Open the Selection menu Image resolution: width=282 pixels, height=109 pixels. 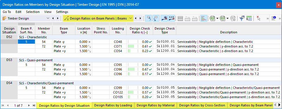coord(33,12)
